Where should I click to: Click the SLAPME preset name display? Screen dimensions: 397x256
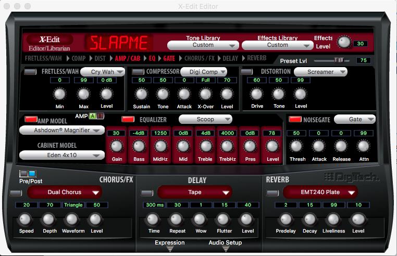[x=119, y=43]
